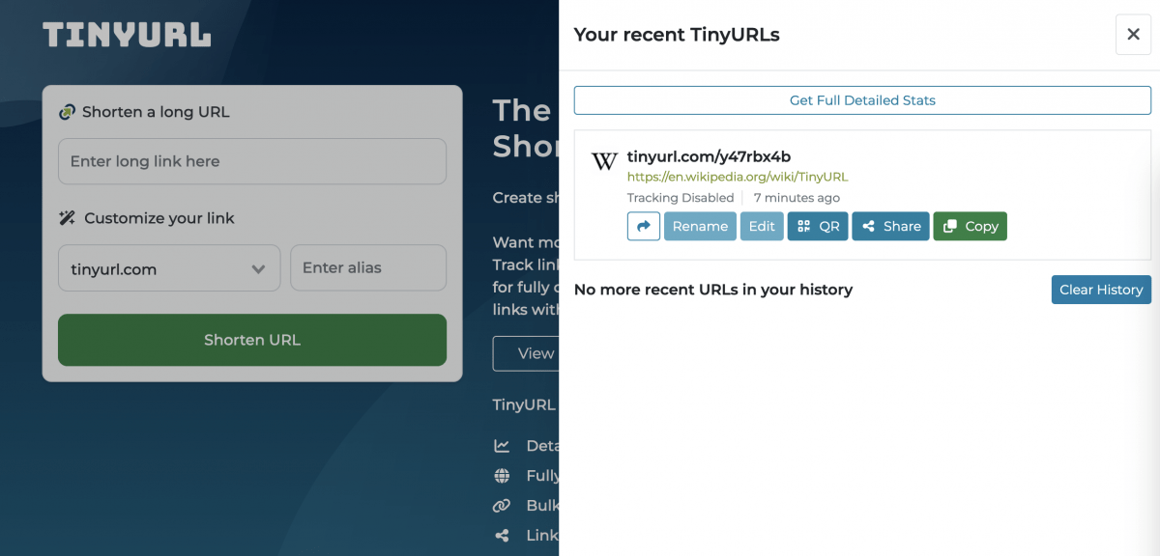Viewport: 1160px width, 556px height.
Task: Focus the Enter alias field
Action: click(368, 267)
